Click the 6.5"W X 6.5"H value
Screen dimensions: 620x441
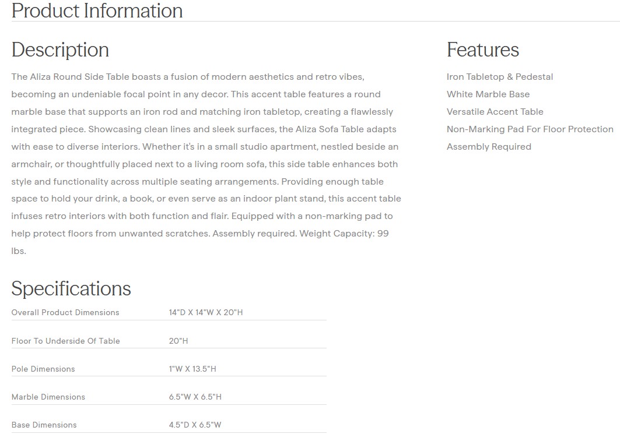pyautogui.click(x=195, y=397)
